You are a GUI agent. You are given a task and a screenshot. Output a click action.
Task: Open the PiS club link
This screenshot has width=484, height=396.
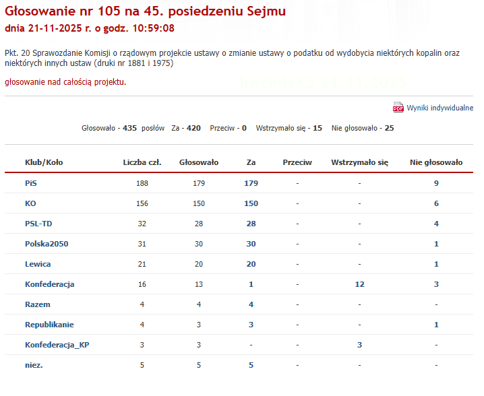pos(31,183)
